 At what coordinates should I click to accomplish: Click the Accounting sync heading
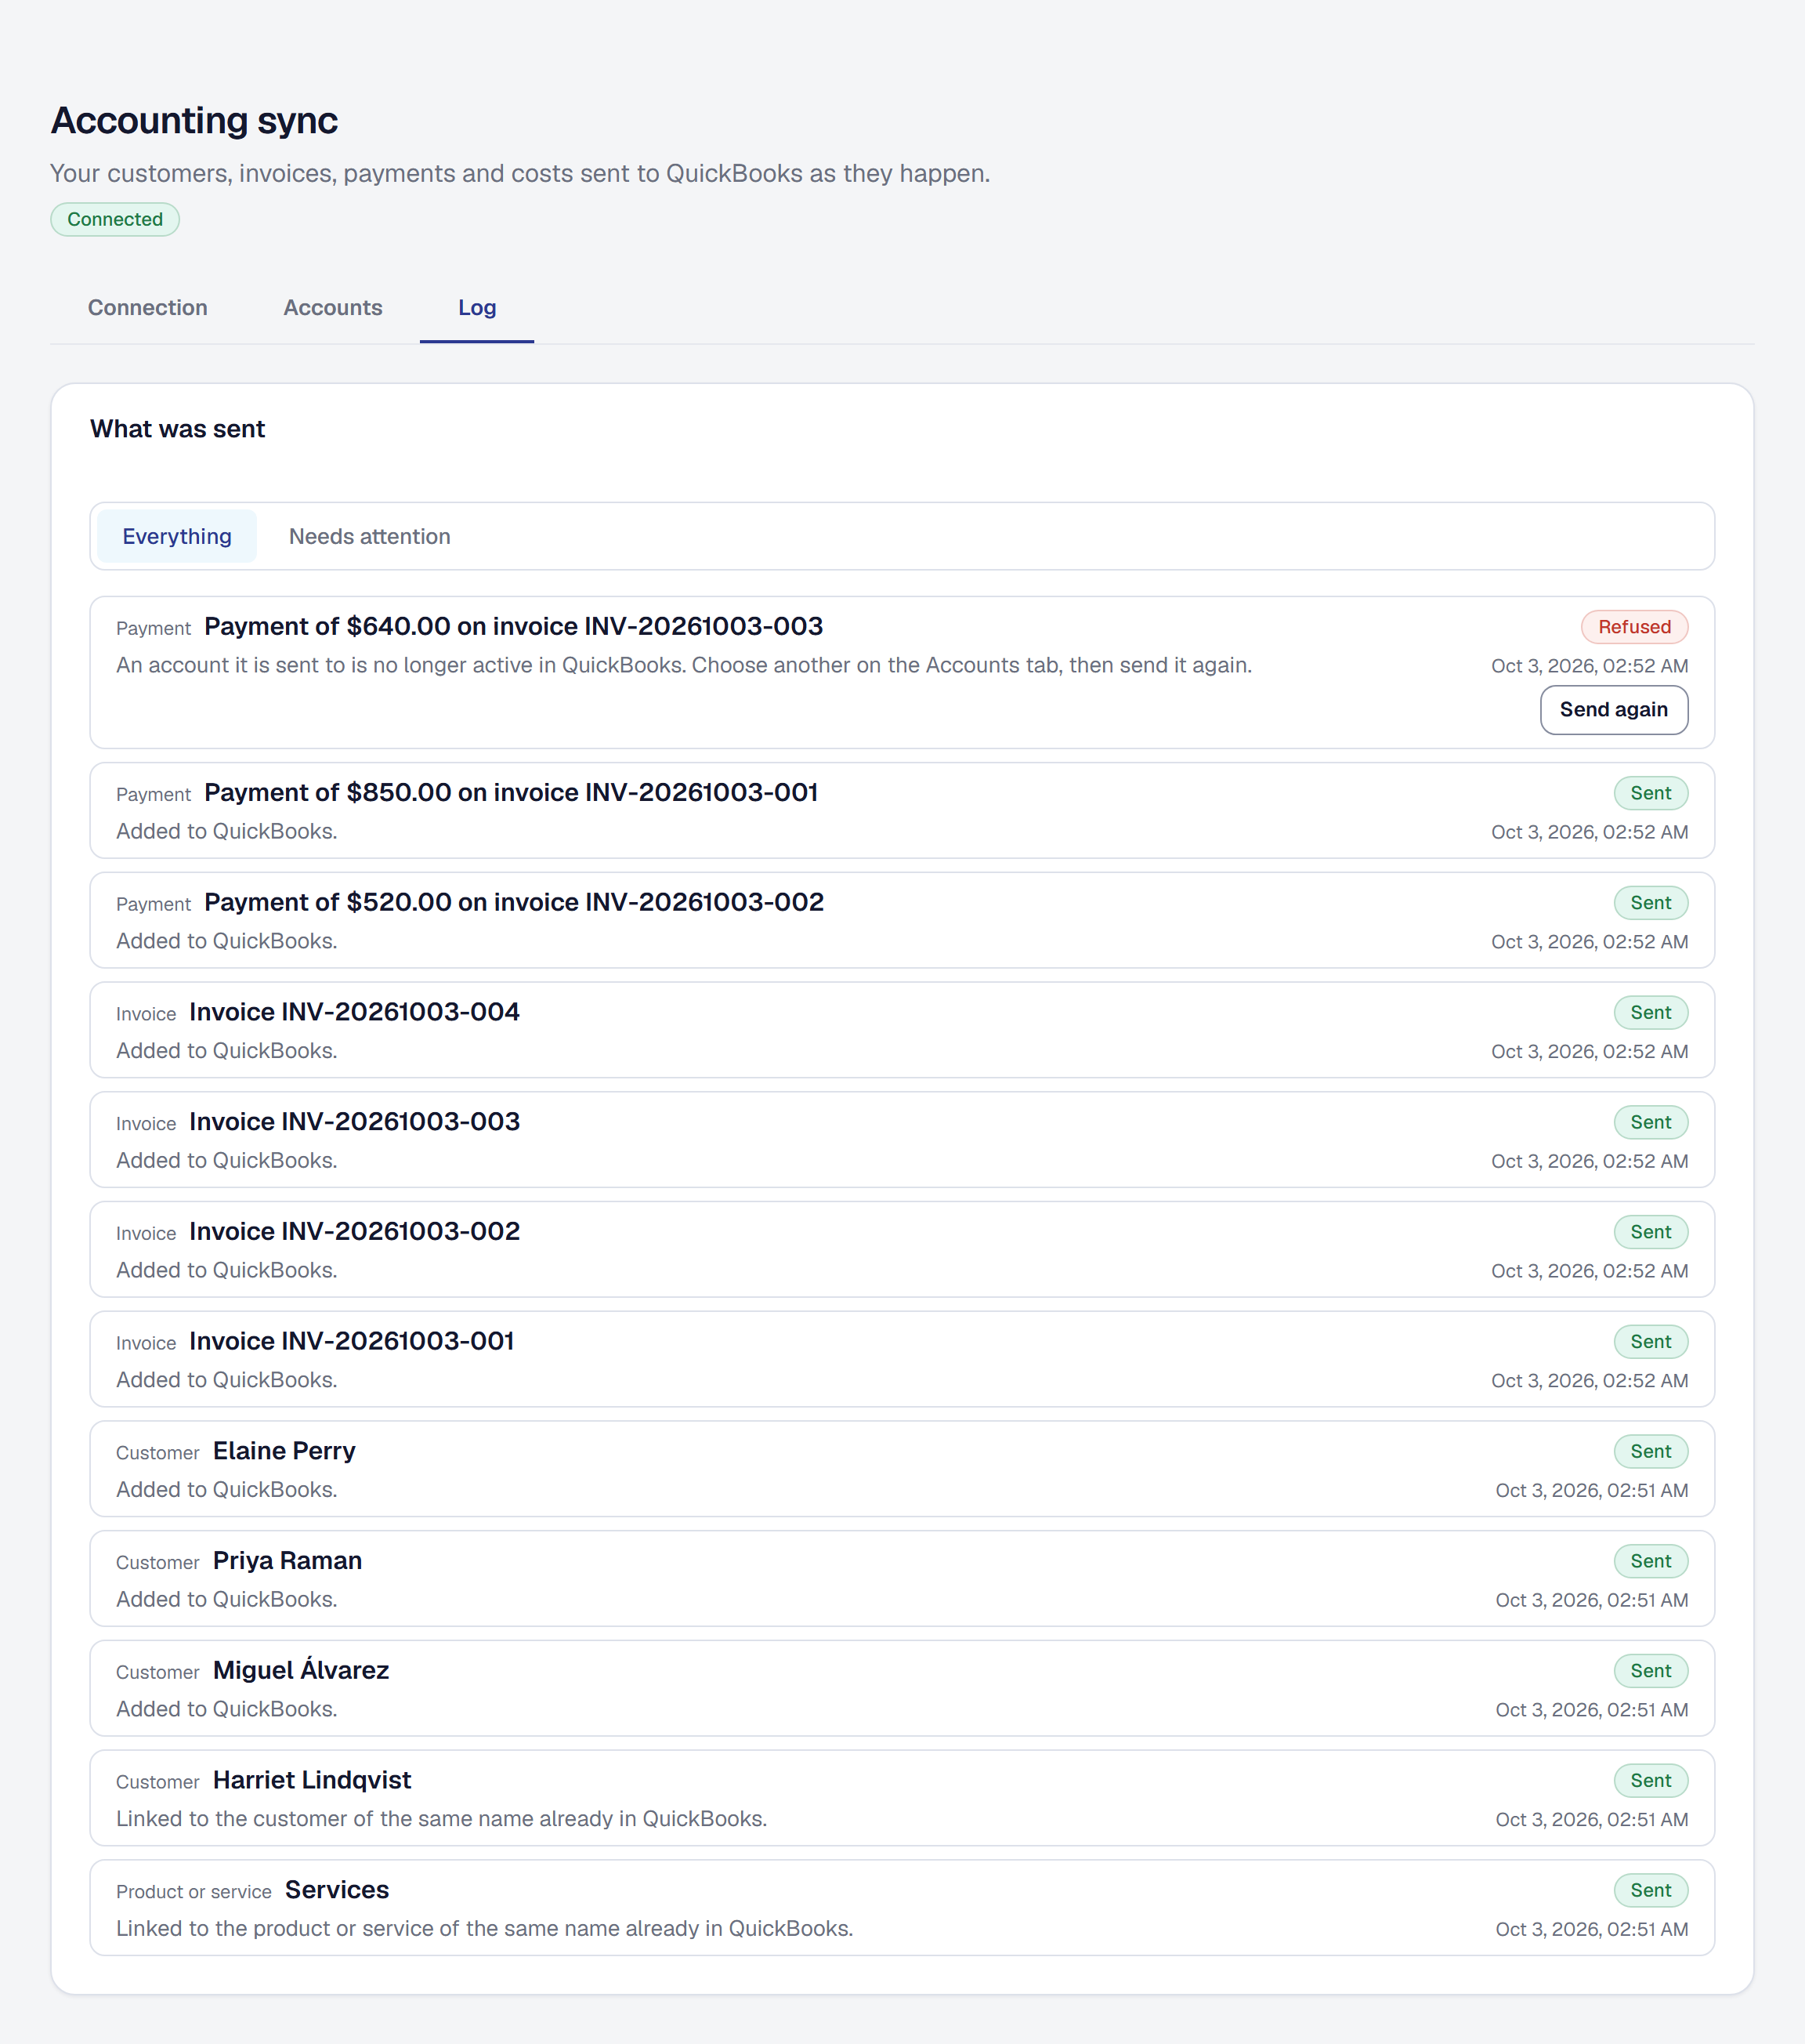pos(195,121)
